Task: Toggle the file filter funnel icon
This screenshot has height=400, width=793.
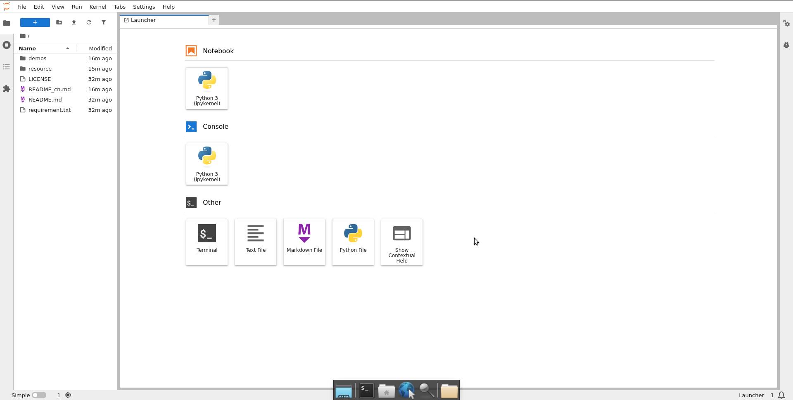Action: point(104,22)
